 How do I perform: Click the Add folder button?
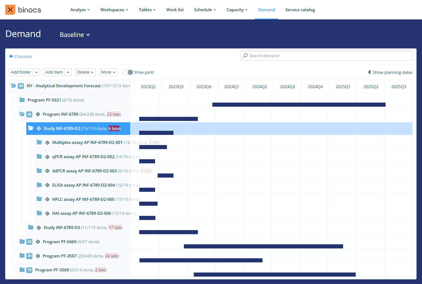pyautogui.click(x=21, y=72)
